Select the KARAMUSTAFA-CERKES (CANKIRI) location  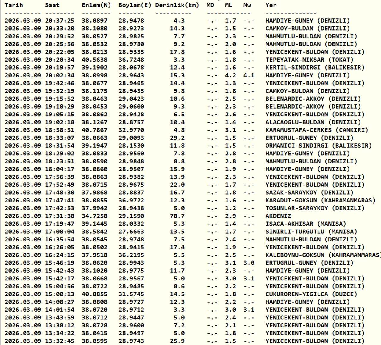coord(317,130)
